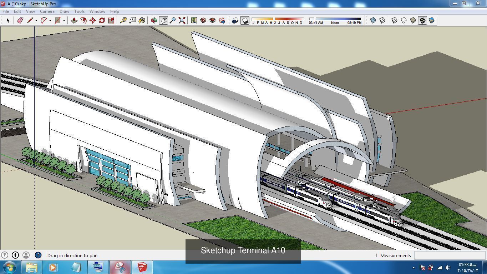Click the network signal tray icon
Image resolution: width=487 pixels, height=274 pixels.
coord(440,268)
